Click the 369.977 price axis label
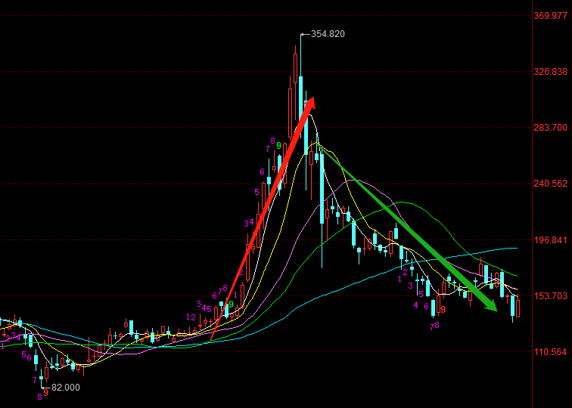The height and width of the screenshot is (408, 572). click(551, 16)
